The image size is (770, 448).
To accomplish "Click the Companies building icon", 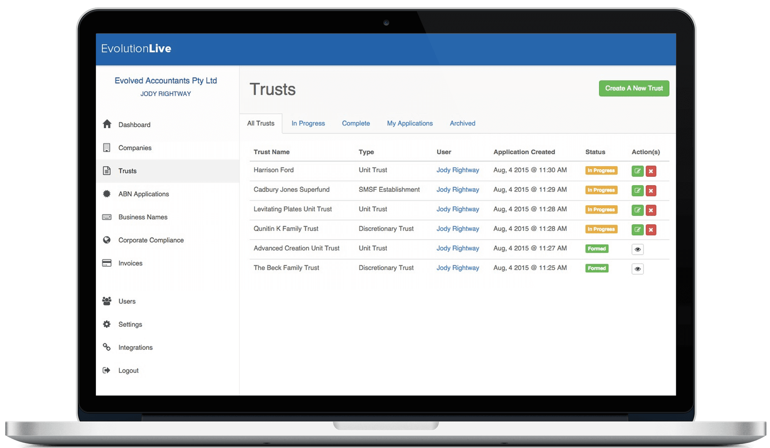I will [107, 148].
